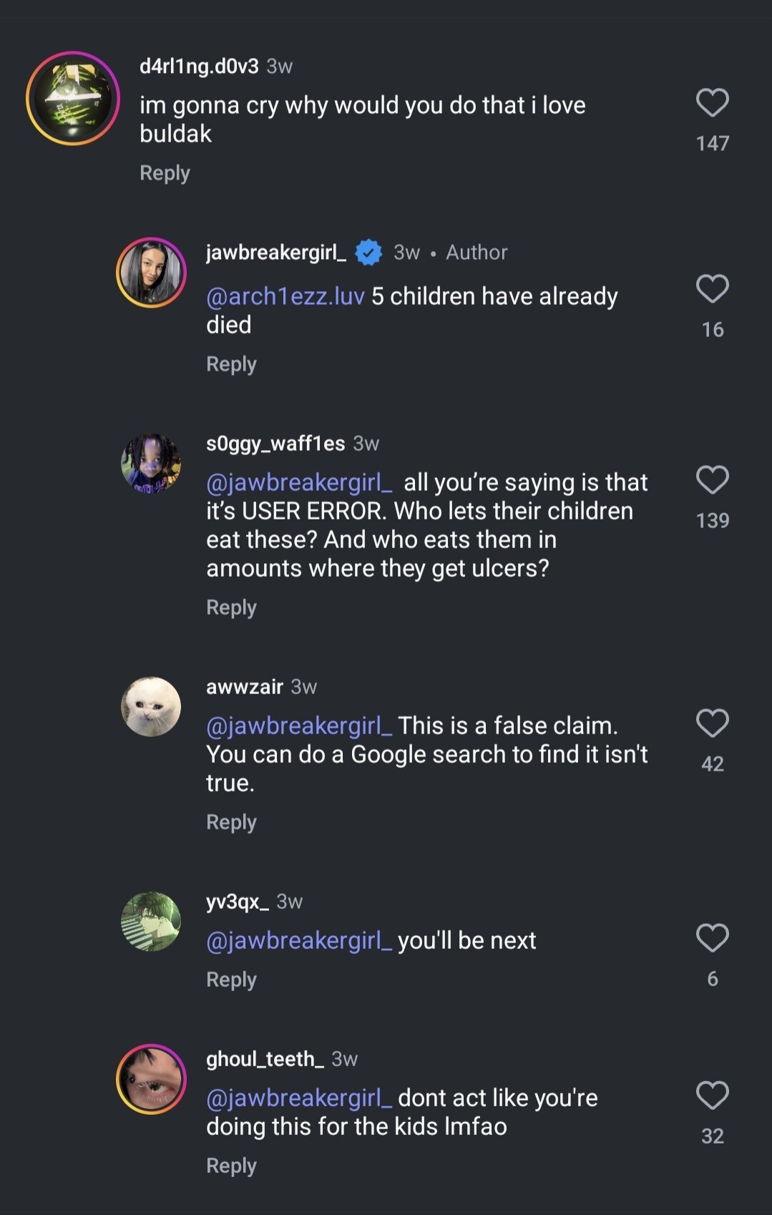Tap jawbreakergirl_'s blue verified badge

click(x=368, y=252)
